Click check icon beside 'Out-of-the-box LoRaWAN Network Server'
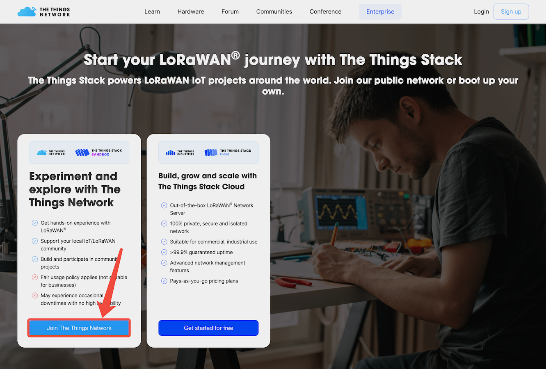The width and height of the screenshot is (546, 369). pos(164,205)
